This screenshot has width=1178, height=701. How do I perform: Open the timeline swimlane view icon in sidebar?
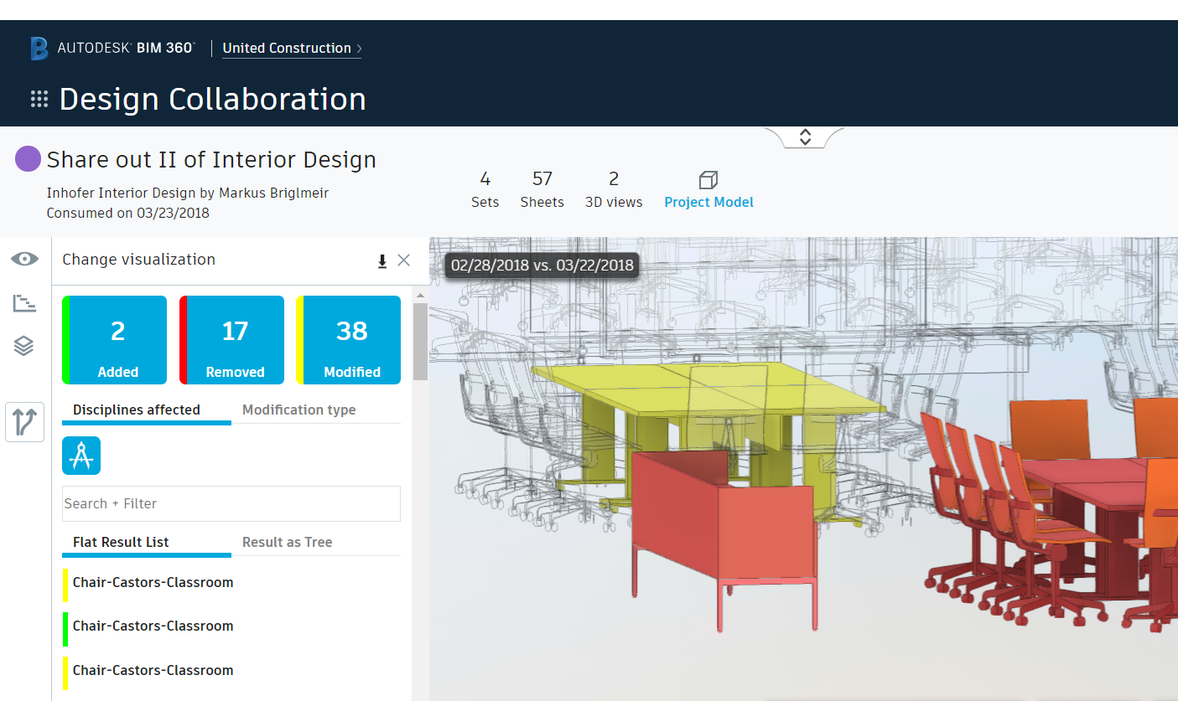click(24, 302)
